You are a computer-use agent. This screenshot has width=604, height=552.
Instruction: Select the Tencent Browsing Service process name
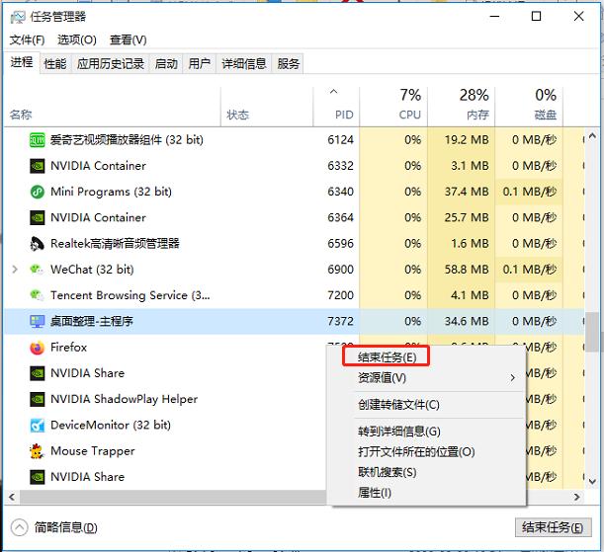click(x=130, y=295)
